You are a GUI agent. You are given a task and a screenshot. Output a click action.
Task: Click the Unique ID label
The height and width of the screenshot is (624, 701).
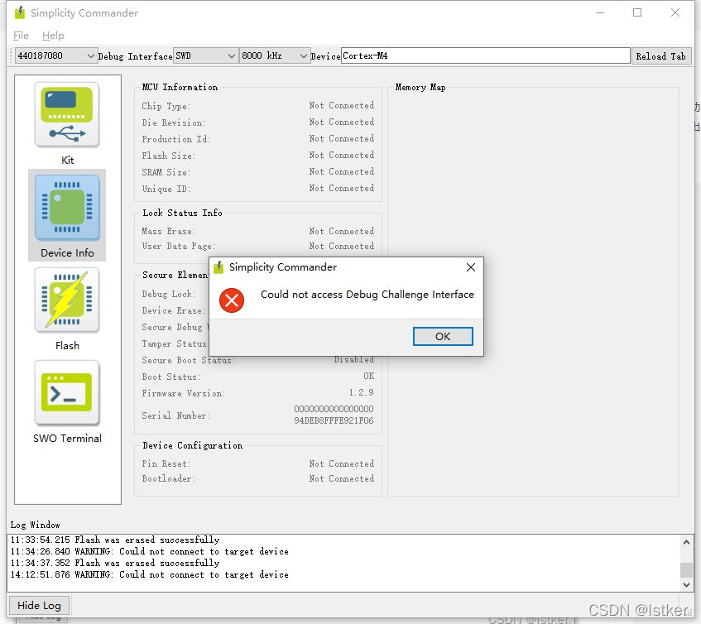pyautogui.click(x=166, y=189)
